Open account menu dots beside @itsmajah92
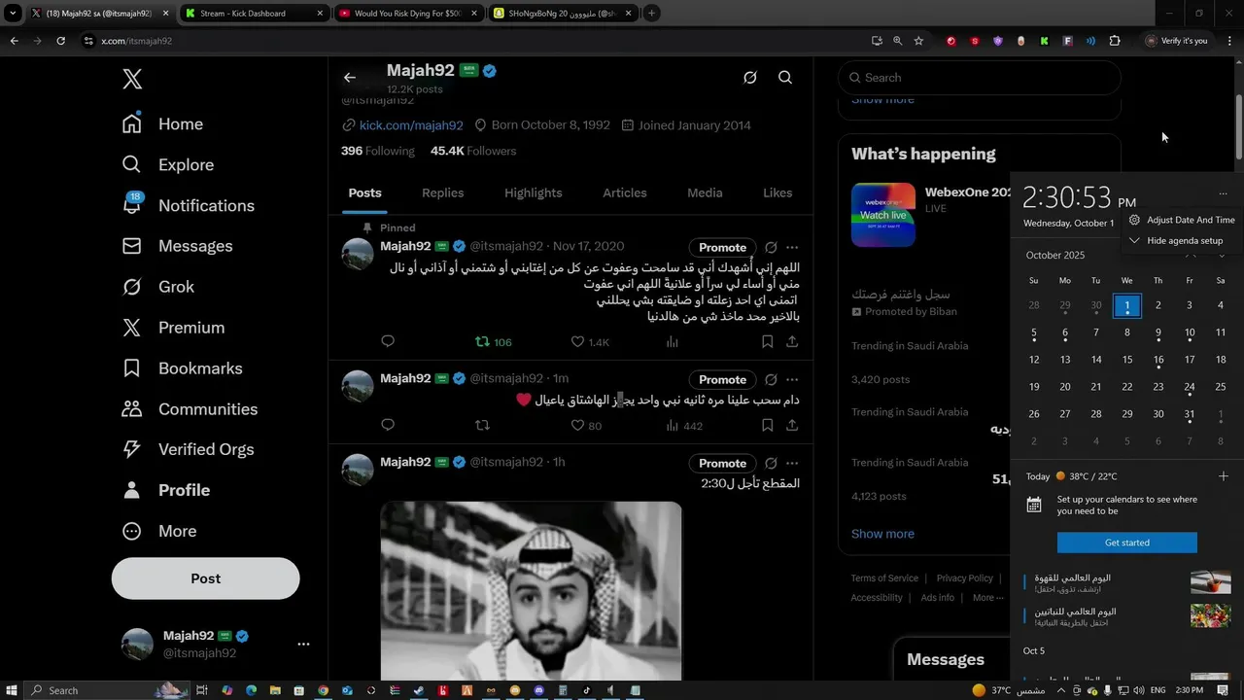1244x700 pixels. (303, 644)
